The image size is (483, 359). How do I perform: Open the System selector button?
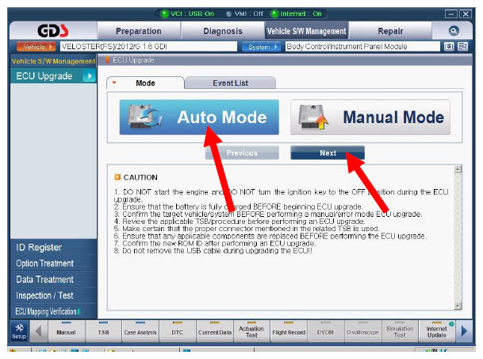pyautogui.click(x=261, y=47)
